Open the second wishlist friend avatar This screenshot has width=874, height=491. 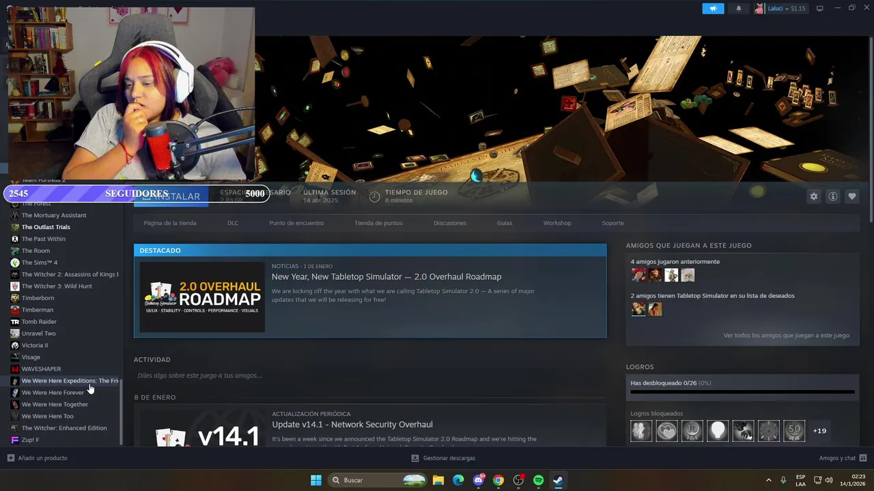[x=655, y=309]
